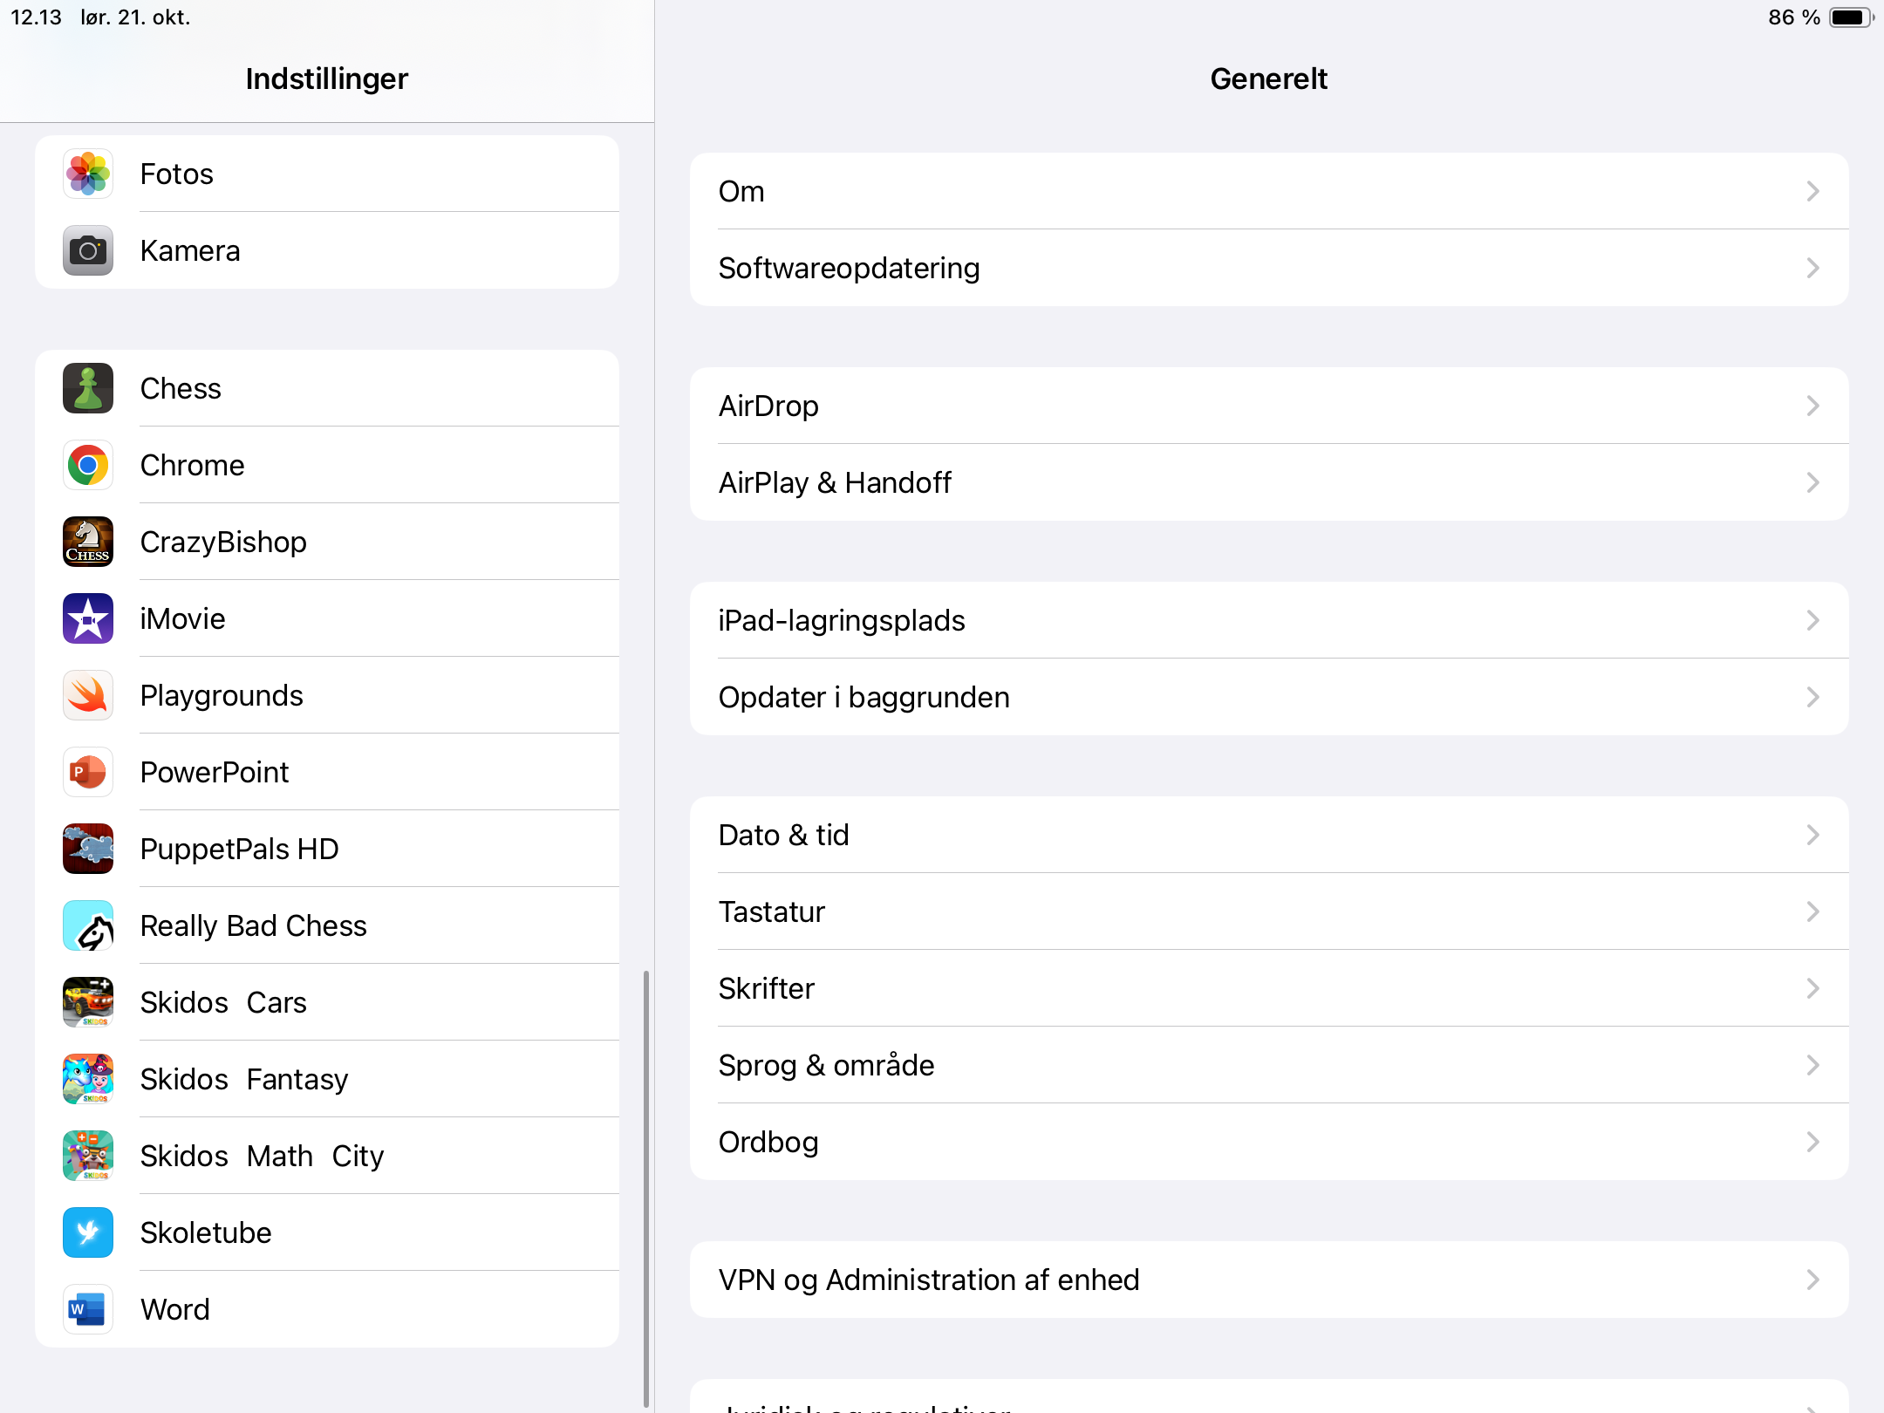Open AirDrop settings
This screenshot has height=1413, width=1884.
click(1269, 406)
